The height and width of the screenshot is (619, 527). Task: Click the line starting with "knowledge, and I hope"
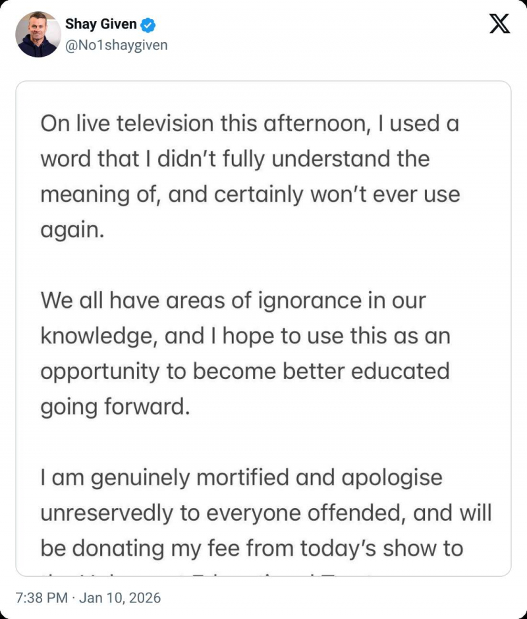(245, 336)
